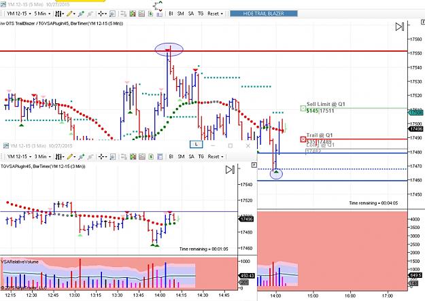This screenshot has width=425, height=301.
Task: Cancel the Trail stop via red X box
Action: point(303,139)
